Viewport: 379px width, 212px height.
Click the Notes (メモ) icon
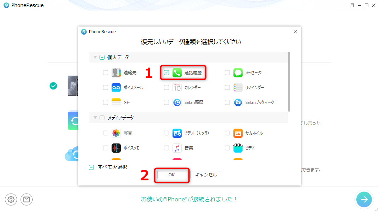pyautogui.click(x=116, y=102)
